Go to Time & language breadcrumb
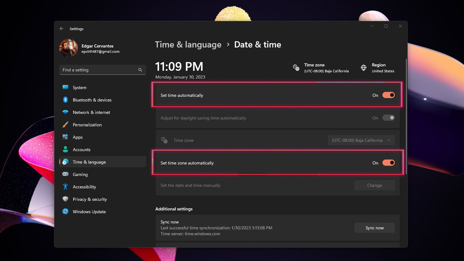This screenshot has height=261, width=464. (x=188, y=45)
